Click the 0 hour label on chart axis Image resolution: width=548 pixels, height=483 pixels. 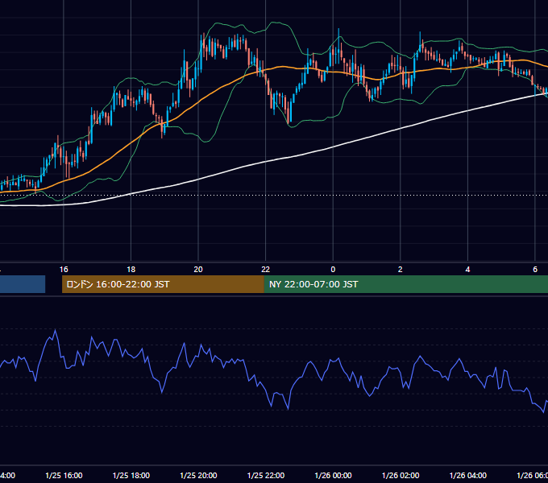[333, 270]
